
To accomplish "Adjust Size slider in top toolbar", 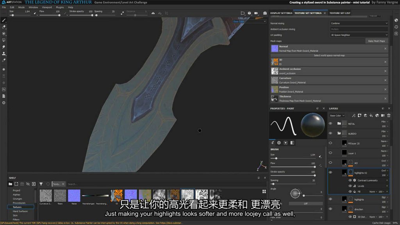I will [20, 15].
